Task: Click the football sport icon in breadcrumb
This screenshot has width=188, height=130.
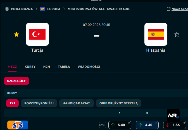Action: (x=7, y=9)
